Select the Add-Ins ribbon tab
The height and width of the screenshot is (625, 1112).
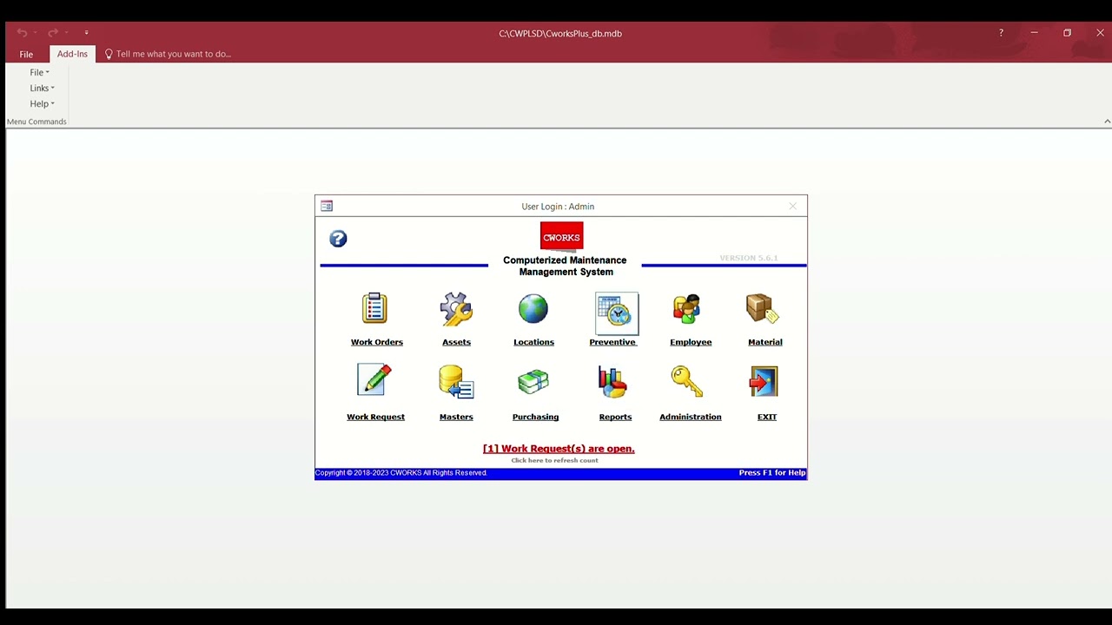tap(72, 54)
